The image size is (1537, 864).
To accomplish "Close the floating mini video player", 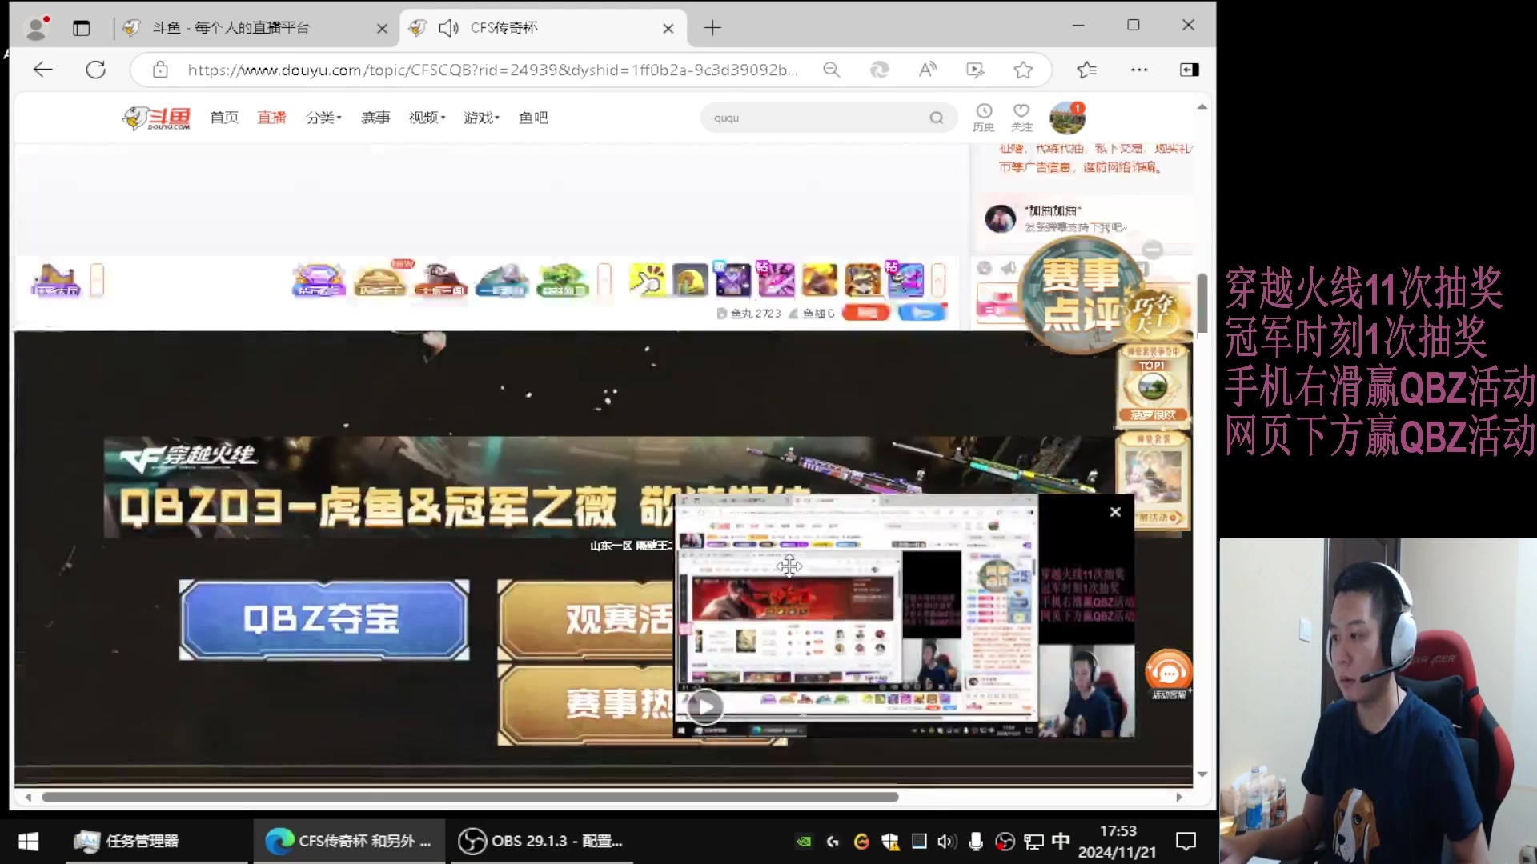I will (x=1115, y=512).
